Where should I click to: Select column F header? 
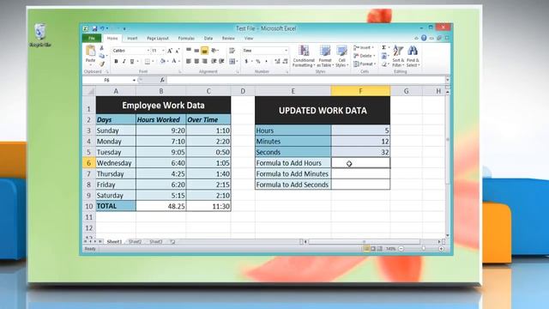coord(360,91)
